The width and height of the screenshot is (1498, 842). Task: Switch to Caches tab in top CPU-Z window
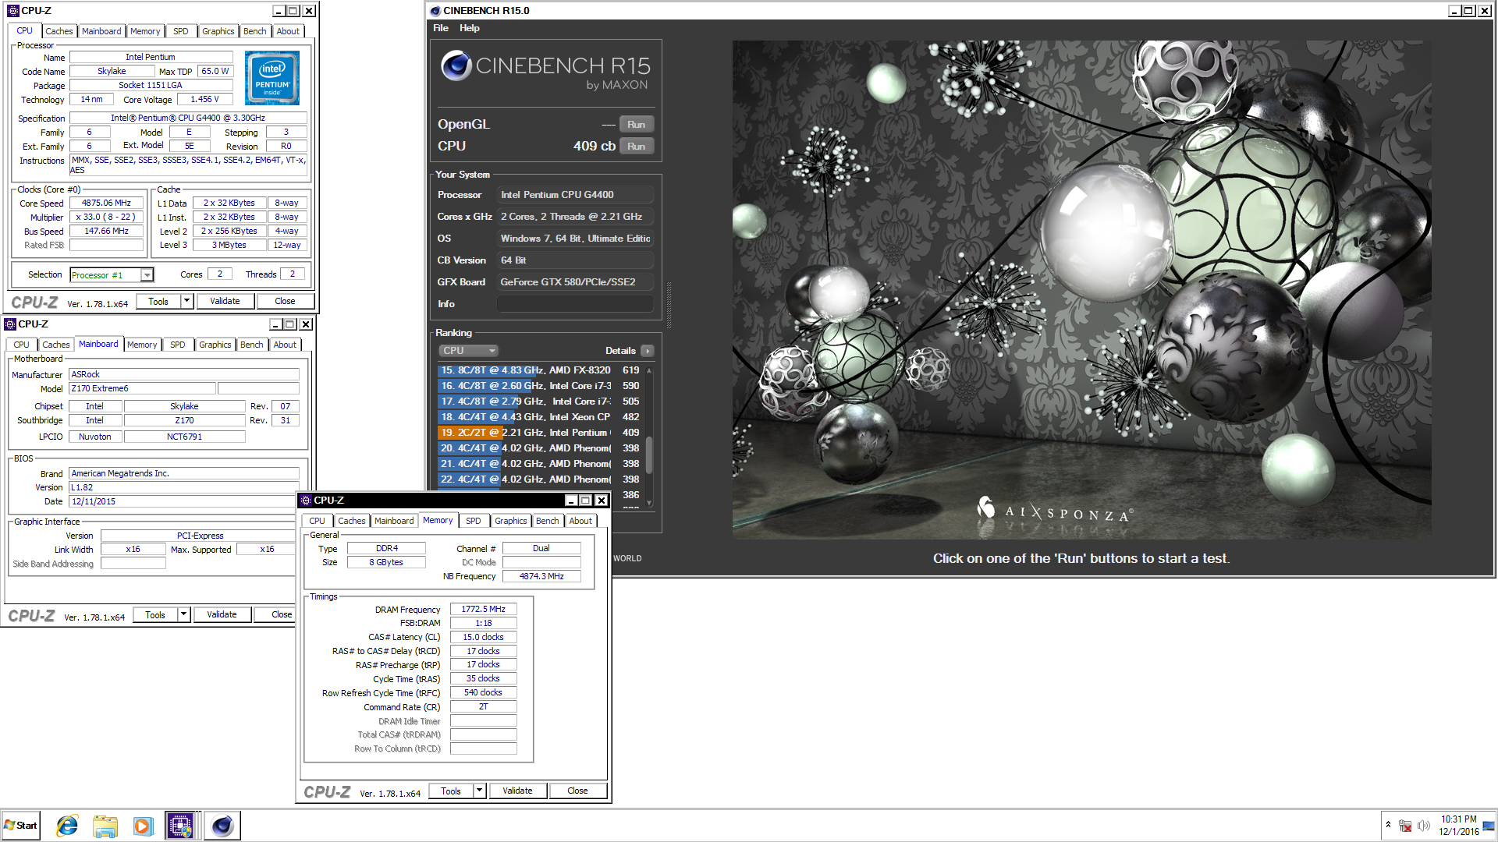(59, 31)
